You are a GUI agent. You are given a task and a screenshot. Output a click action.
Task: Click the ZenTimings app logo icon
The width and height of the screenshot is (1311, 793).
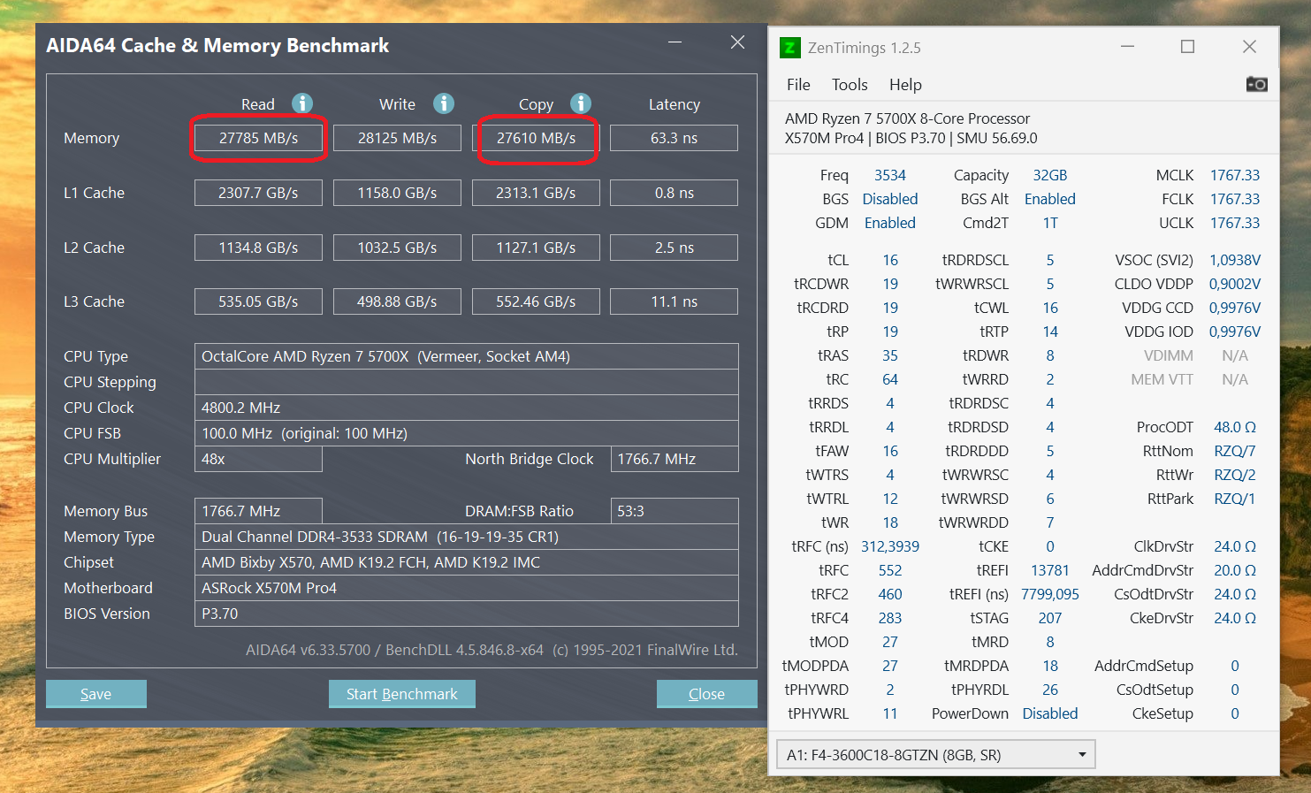point(789,47)
